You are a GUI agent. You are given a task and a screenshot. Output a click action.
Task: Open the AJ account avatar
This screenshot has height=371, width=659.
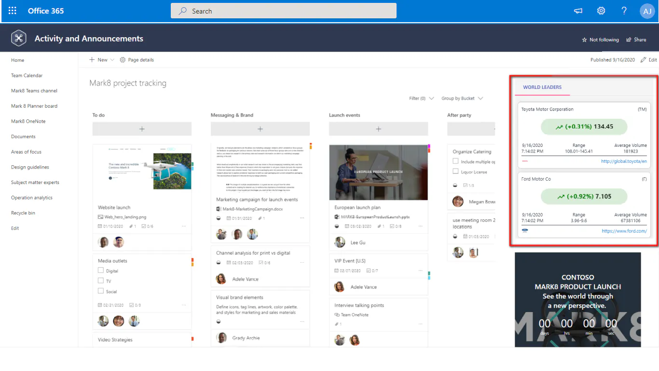(x=647, y=11)
